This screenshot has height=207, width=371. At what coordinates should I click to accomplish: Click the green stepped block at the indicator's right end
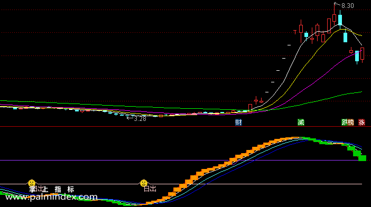tap(362, 158)
